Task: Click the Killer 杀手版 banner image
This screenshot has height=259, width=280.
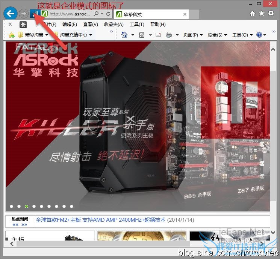Action: pyautogui.click(x=138, y=126)
